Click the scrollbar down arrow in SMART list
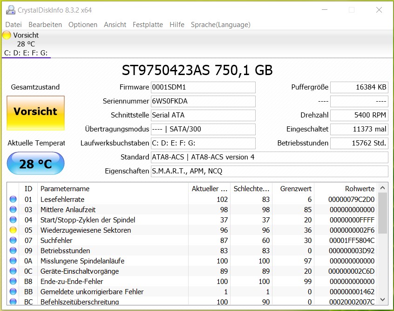The image size is (394, 311). 382,299
